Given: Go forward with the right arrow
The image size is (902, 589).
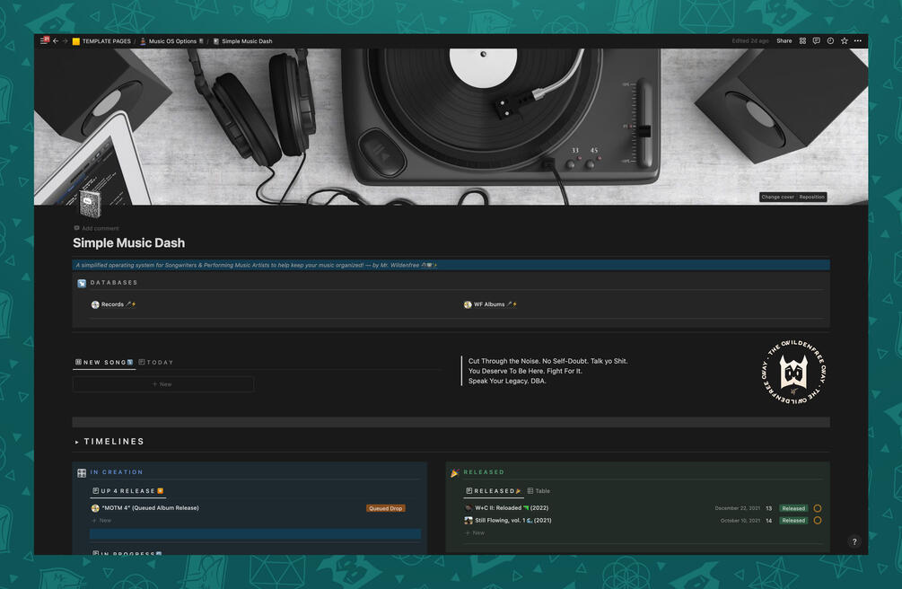Looking at the screenshot, I should [65, 41].
